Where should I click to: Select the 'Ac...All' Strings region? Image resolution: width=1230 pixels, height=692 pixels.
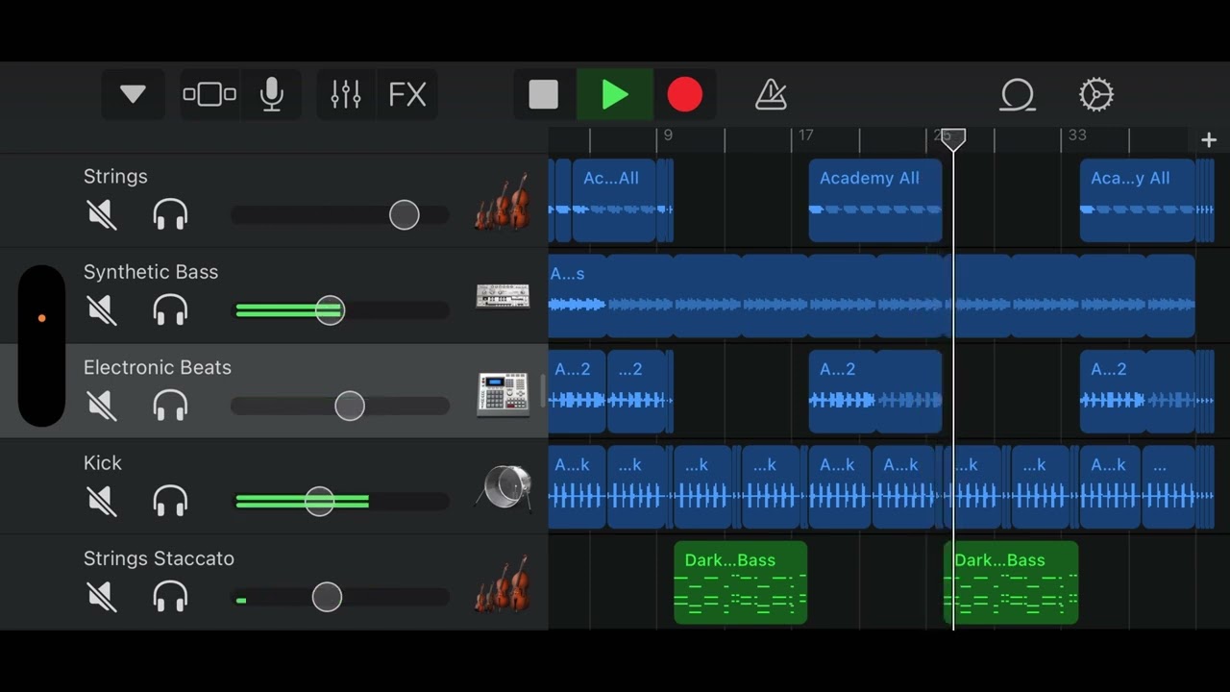[614, 200]
